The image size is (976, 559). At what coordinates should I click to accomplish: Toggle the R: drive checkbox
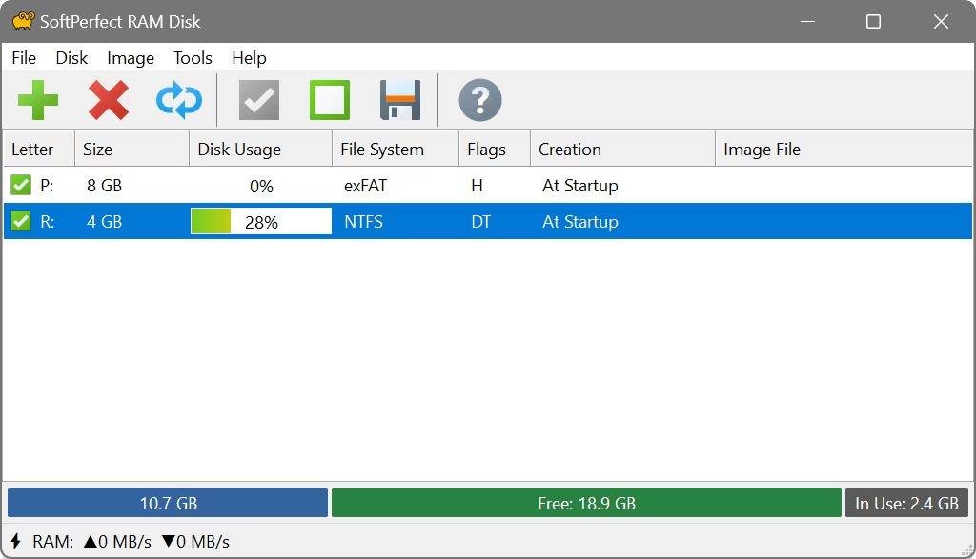pyautogui.click(x=21, y=222)
